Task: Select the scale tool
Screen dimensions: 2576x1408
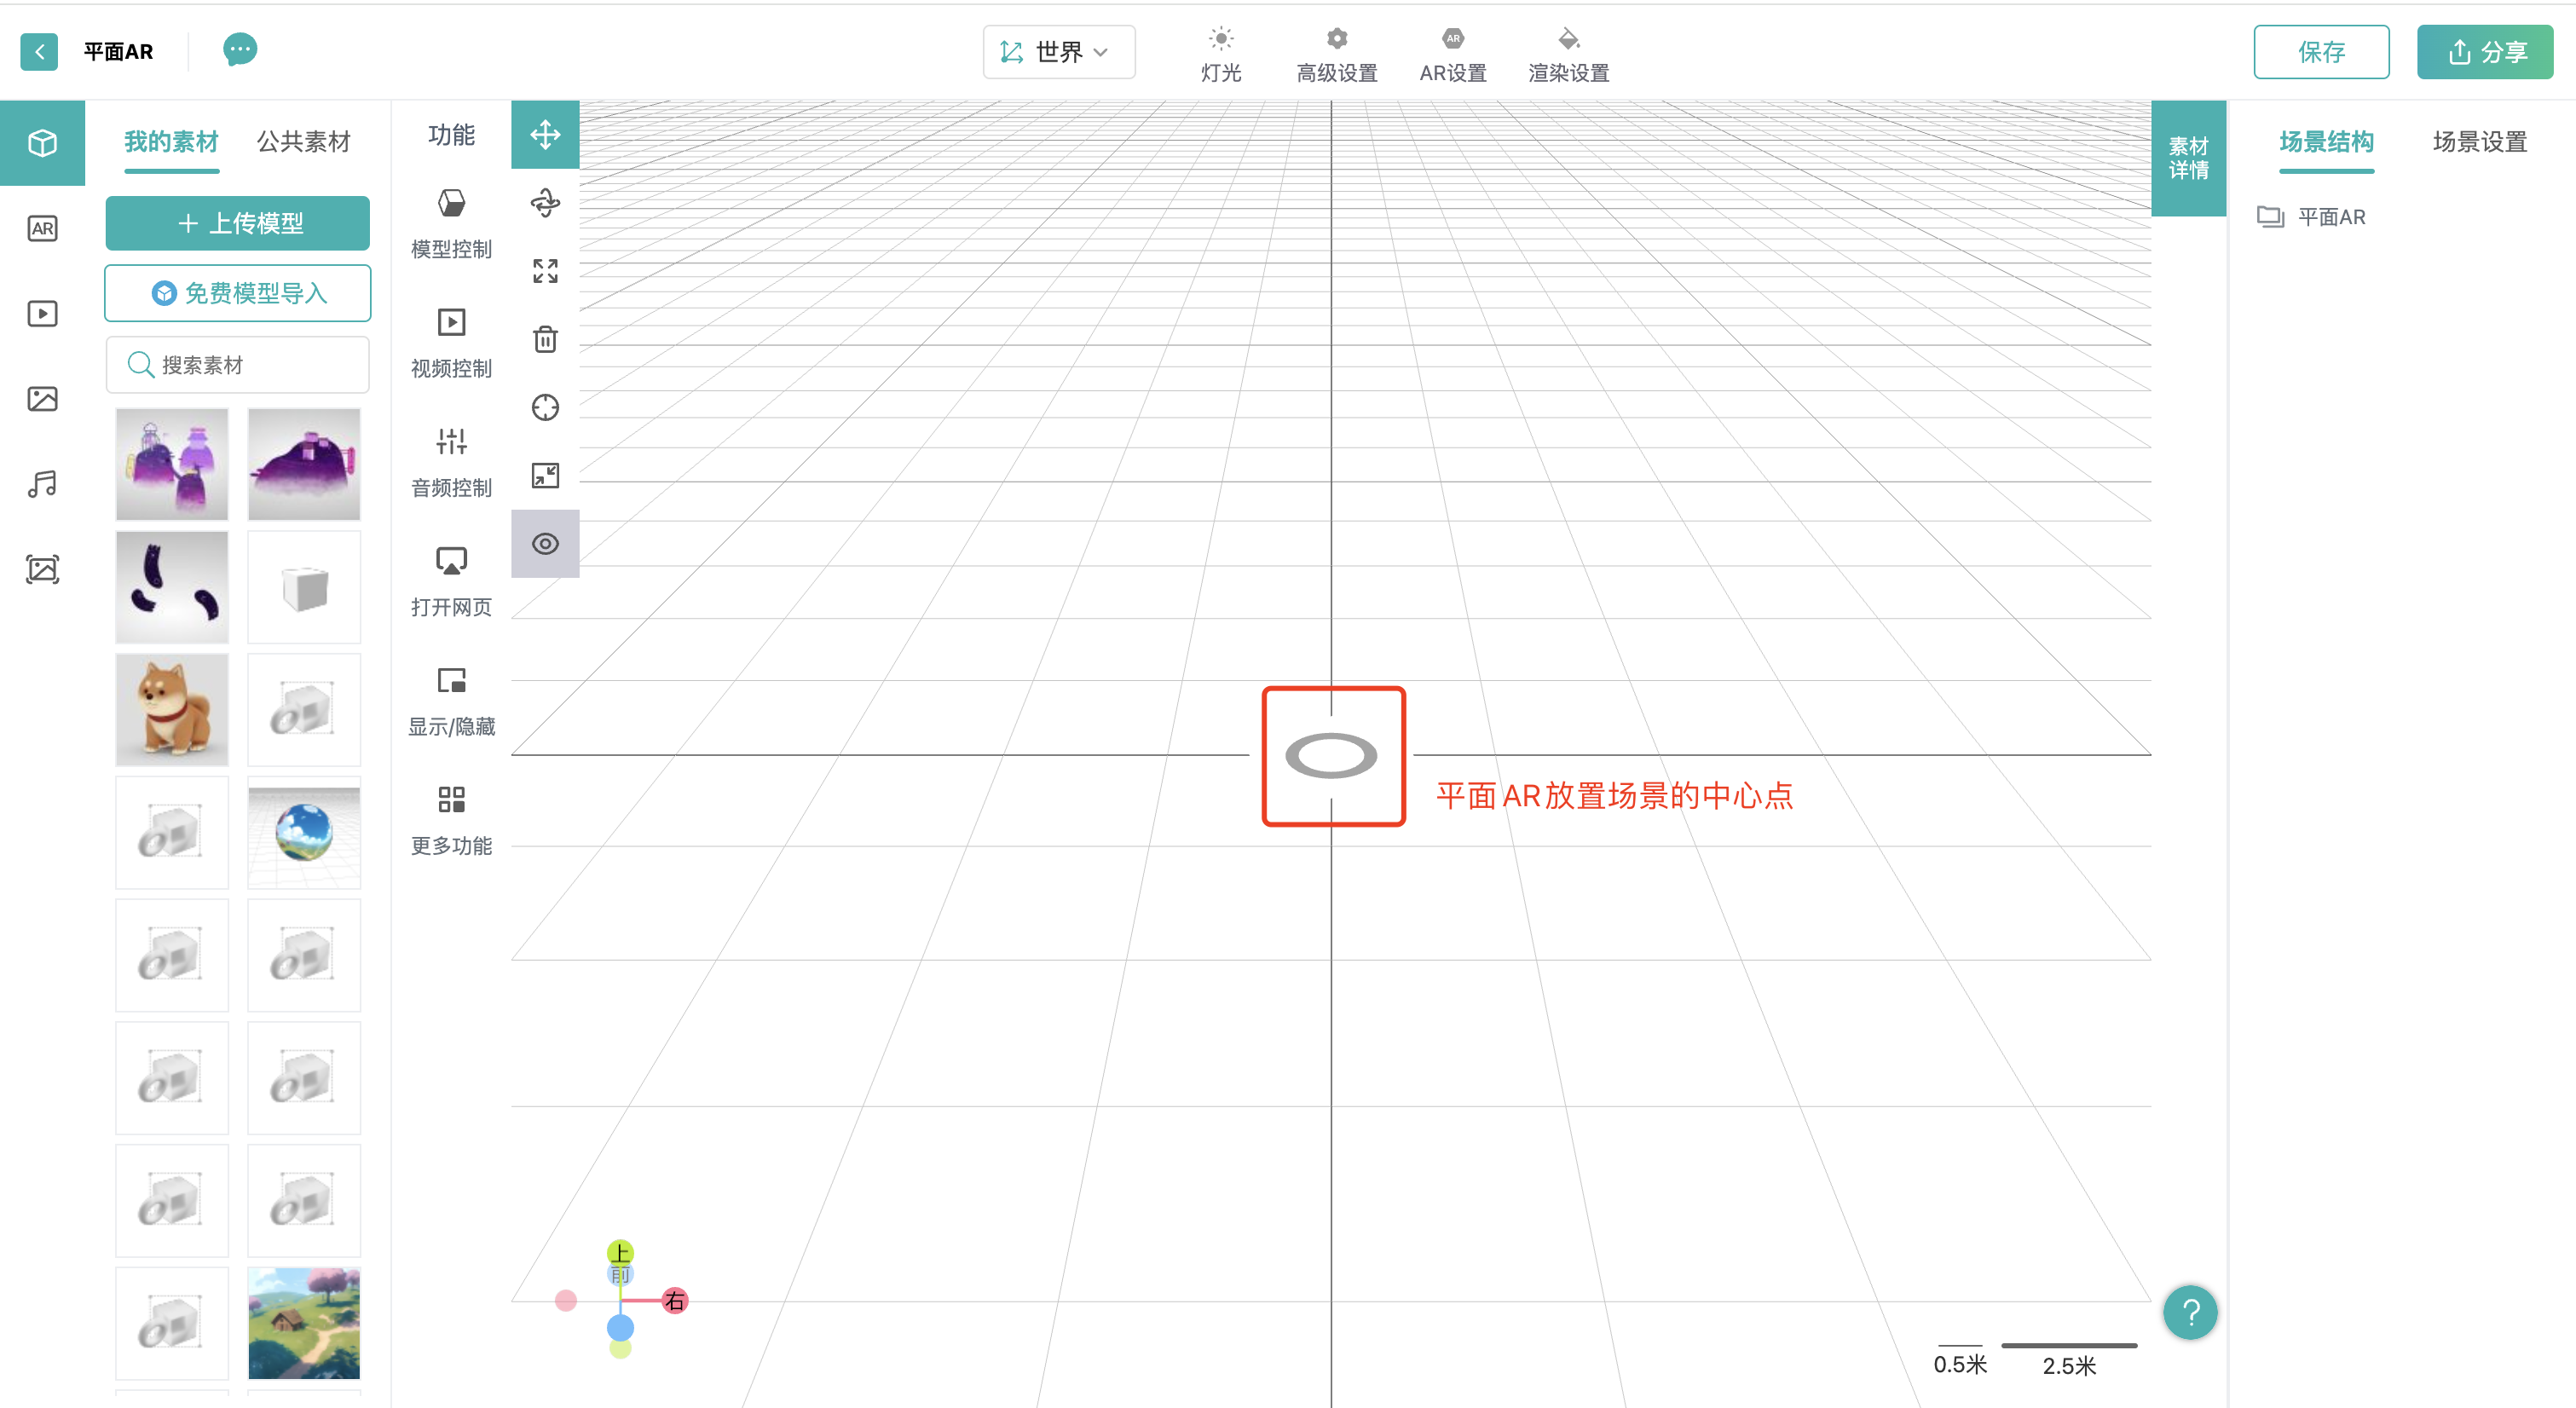Action: click(x=545, y=271)
